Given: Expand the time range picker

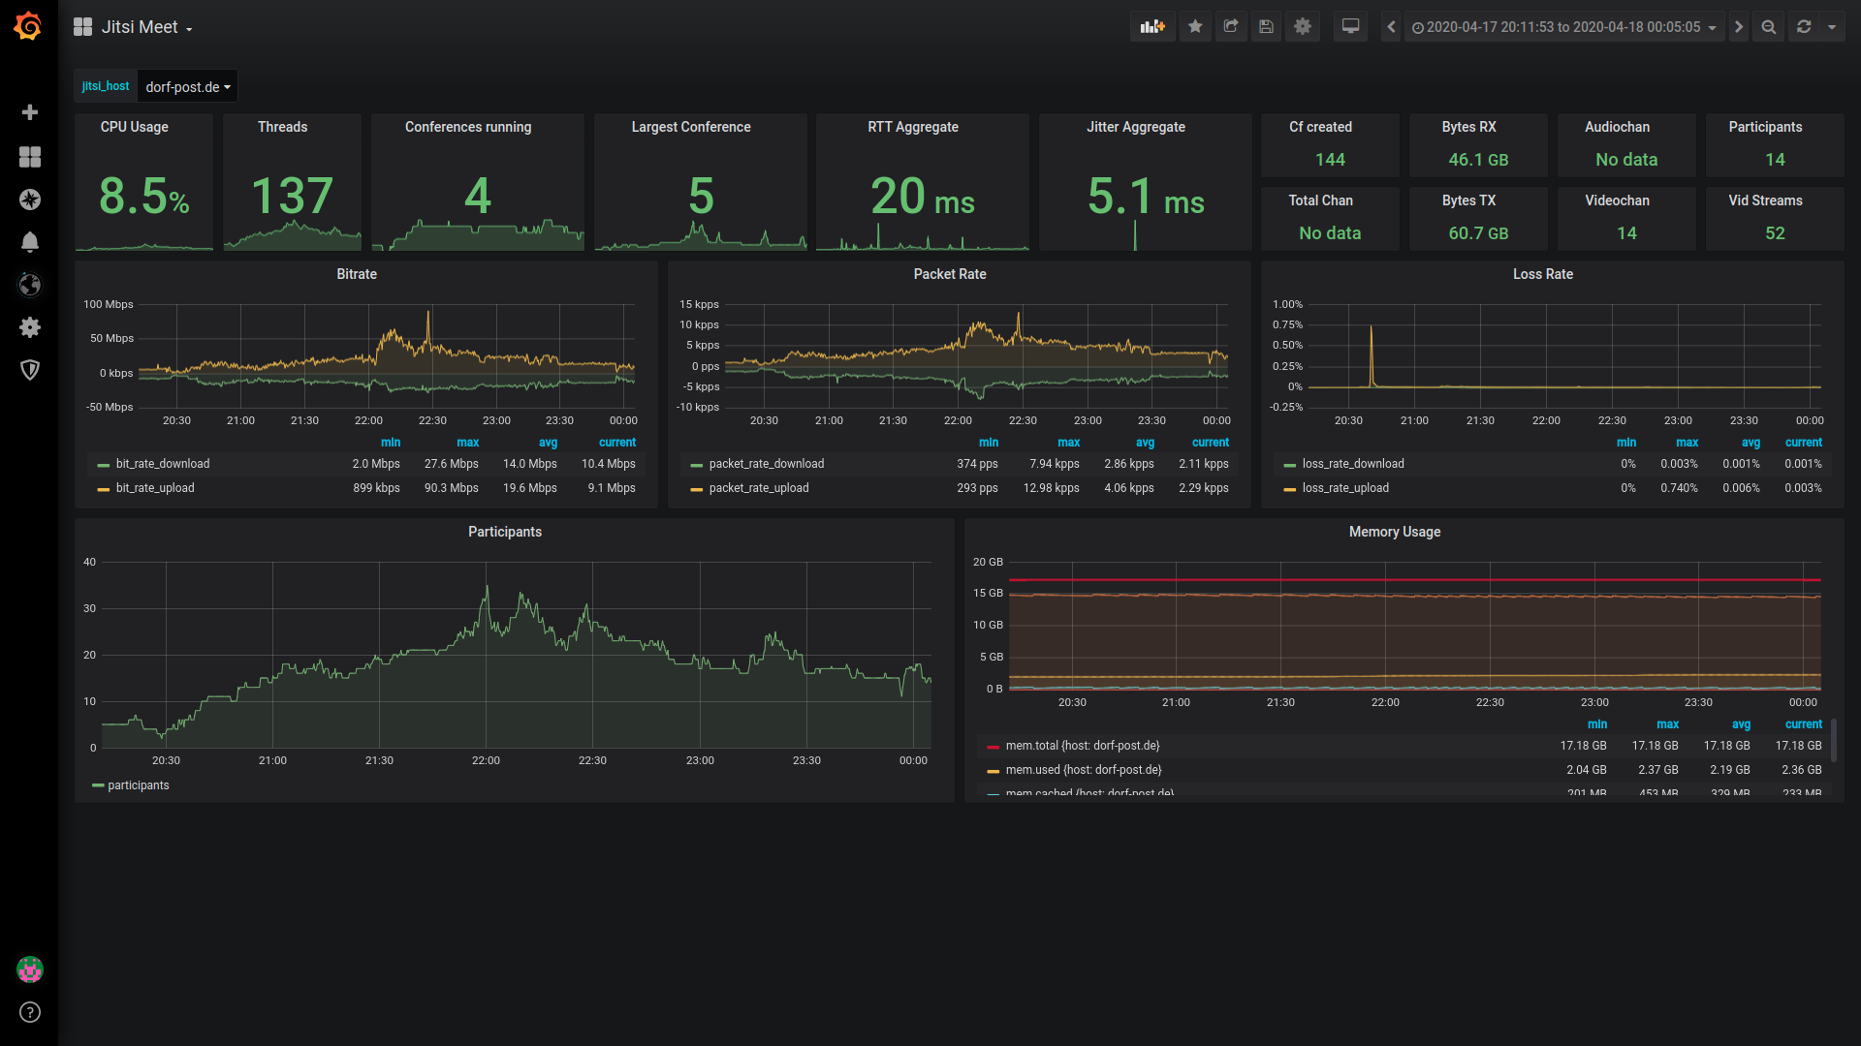Looking at the screenshot, I should (1562, 27).
